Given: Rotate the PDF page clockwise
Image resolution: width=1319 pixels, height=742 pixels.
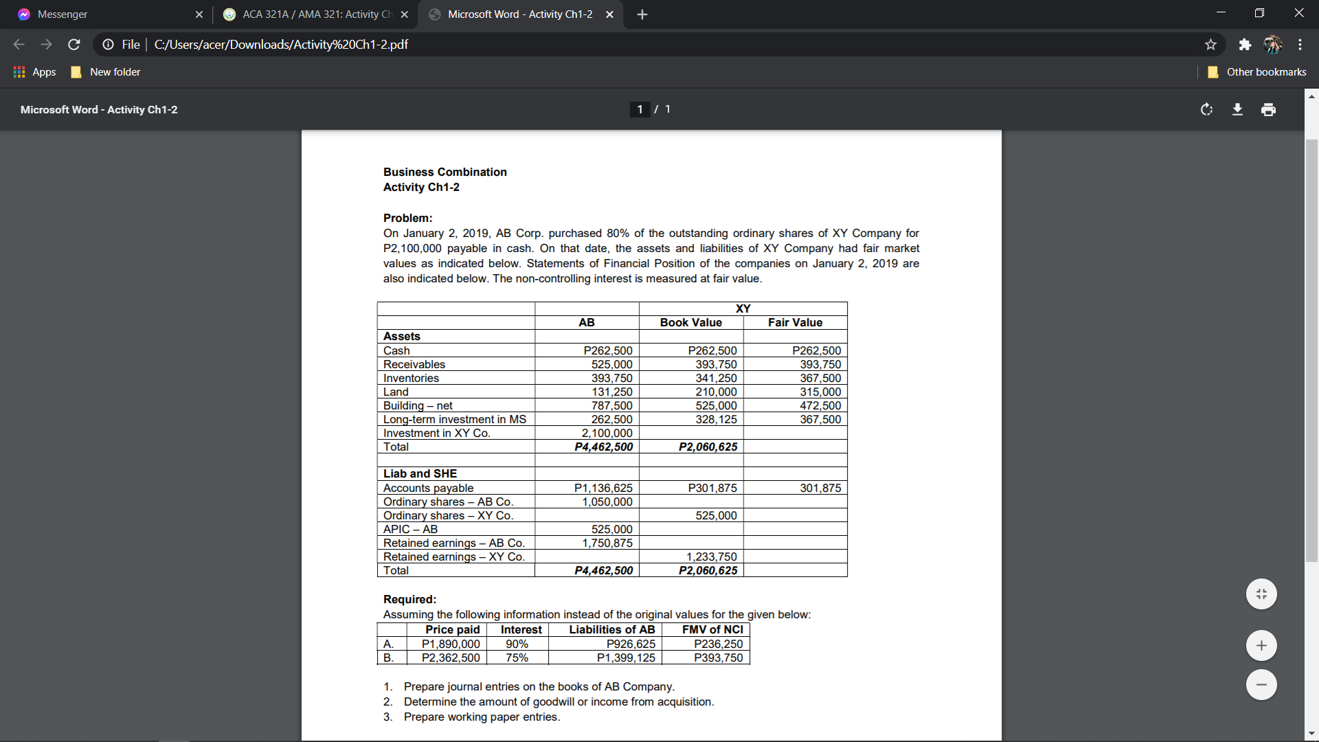Looking at the screenshot, I should [1207, 109].
